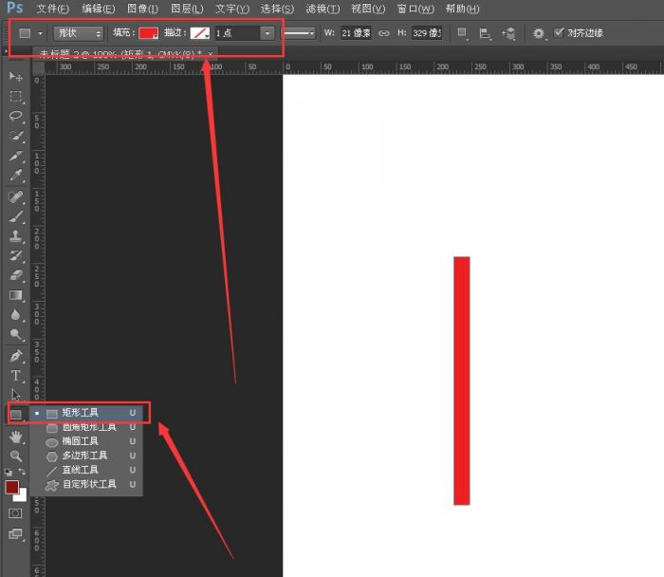Select the Lasso tool
The width and height of the screenshot is (664, 577).
[x=15, y=116]
